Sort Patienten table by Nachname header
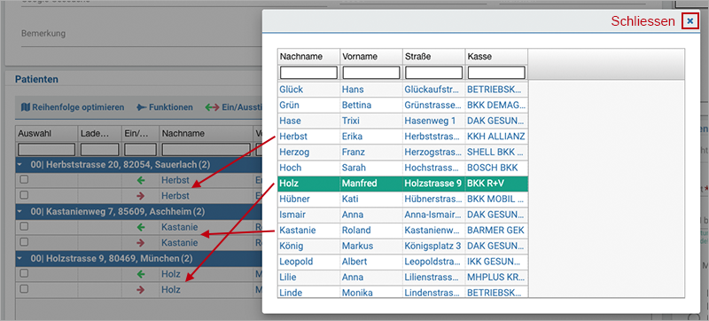The image size is (709, 321). [x=206, y=133]
